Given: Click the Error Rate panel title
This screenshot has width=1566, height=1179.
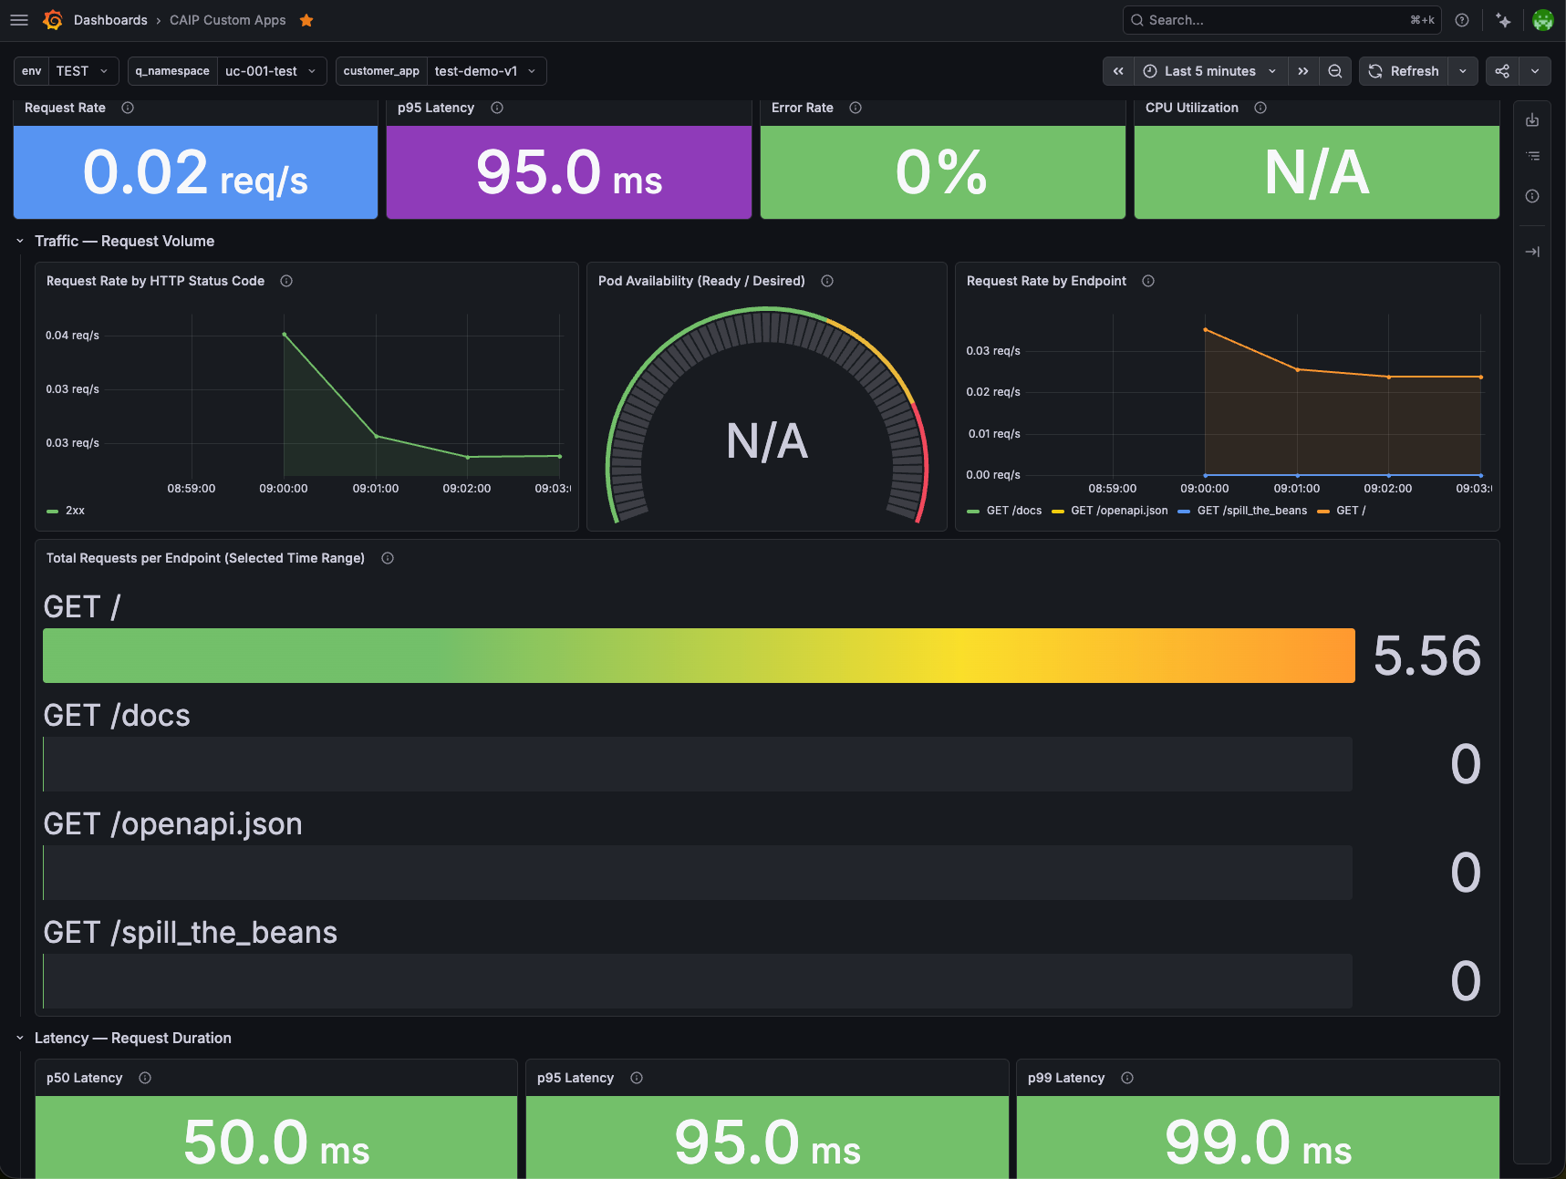Looking at the screenshot, I should click(803, 108).
